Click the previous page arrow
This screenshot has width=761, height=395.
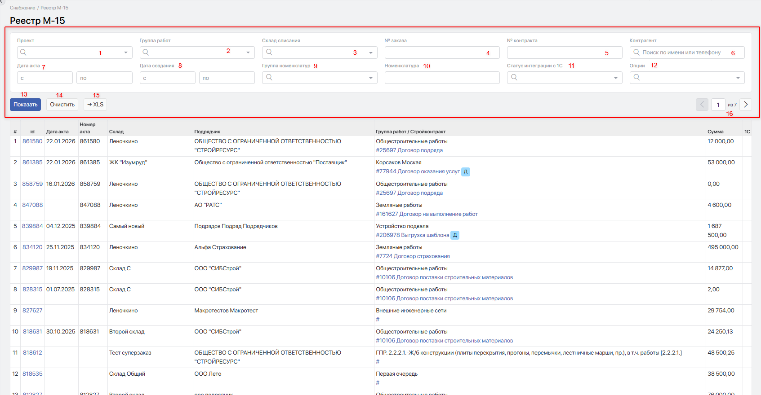(702, 105)
